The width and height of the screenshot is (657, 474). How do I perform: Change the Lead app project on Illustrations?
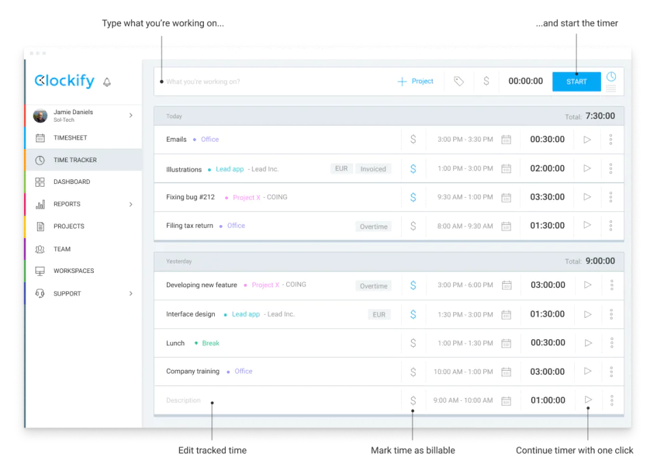pyautogui.click(x=230, y=169)
